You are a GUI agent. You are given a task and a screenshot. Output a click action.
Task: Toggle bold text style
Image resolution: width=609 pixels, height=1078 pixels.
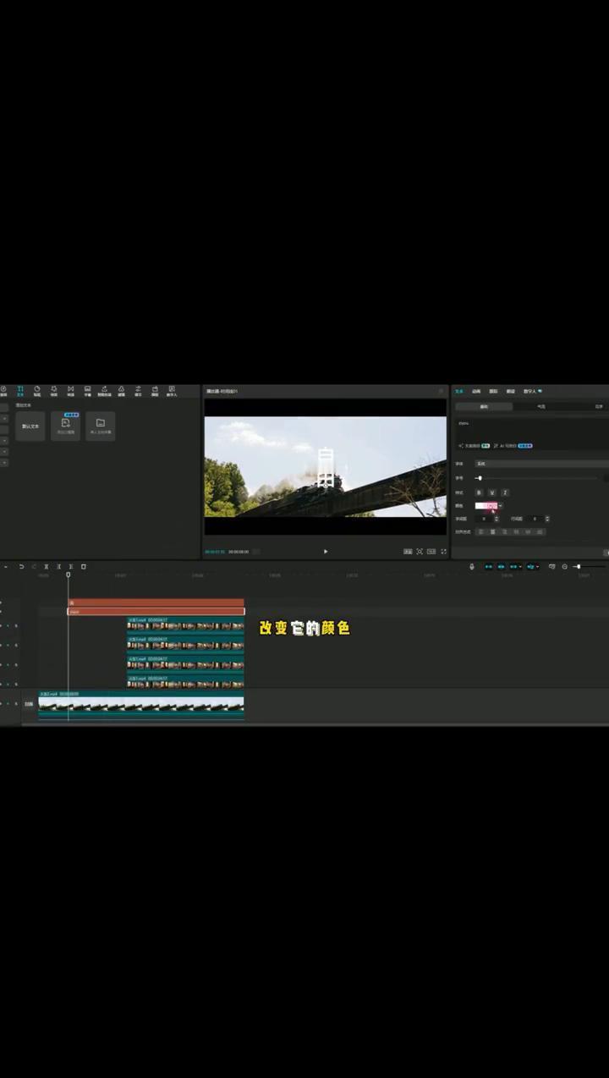point(479,492)
